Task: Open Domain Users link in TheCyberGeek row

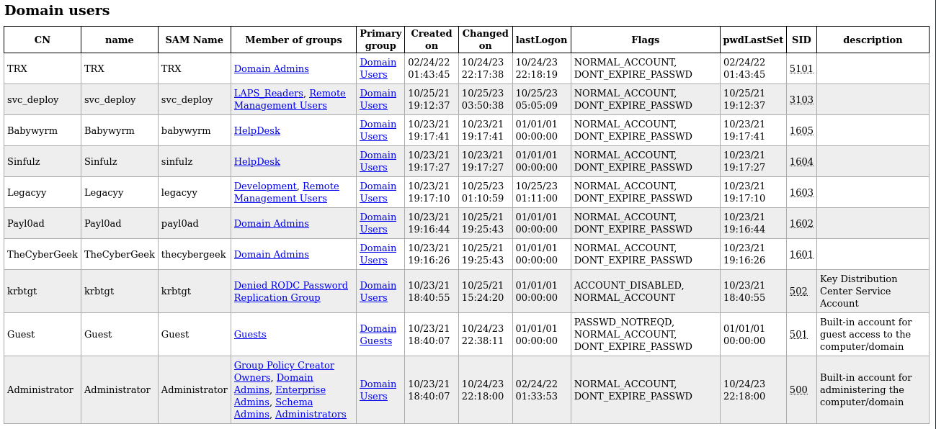Action: [x=378, y=254]
